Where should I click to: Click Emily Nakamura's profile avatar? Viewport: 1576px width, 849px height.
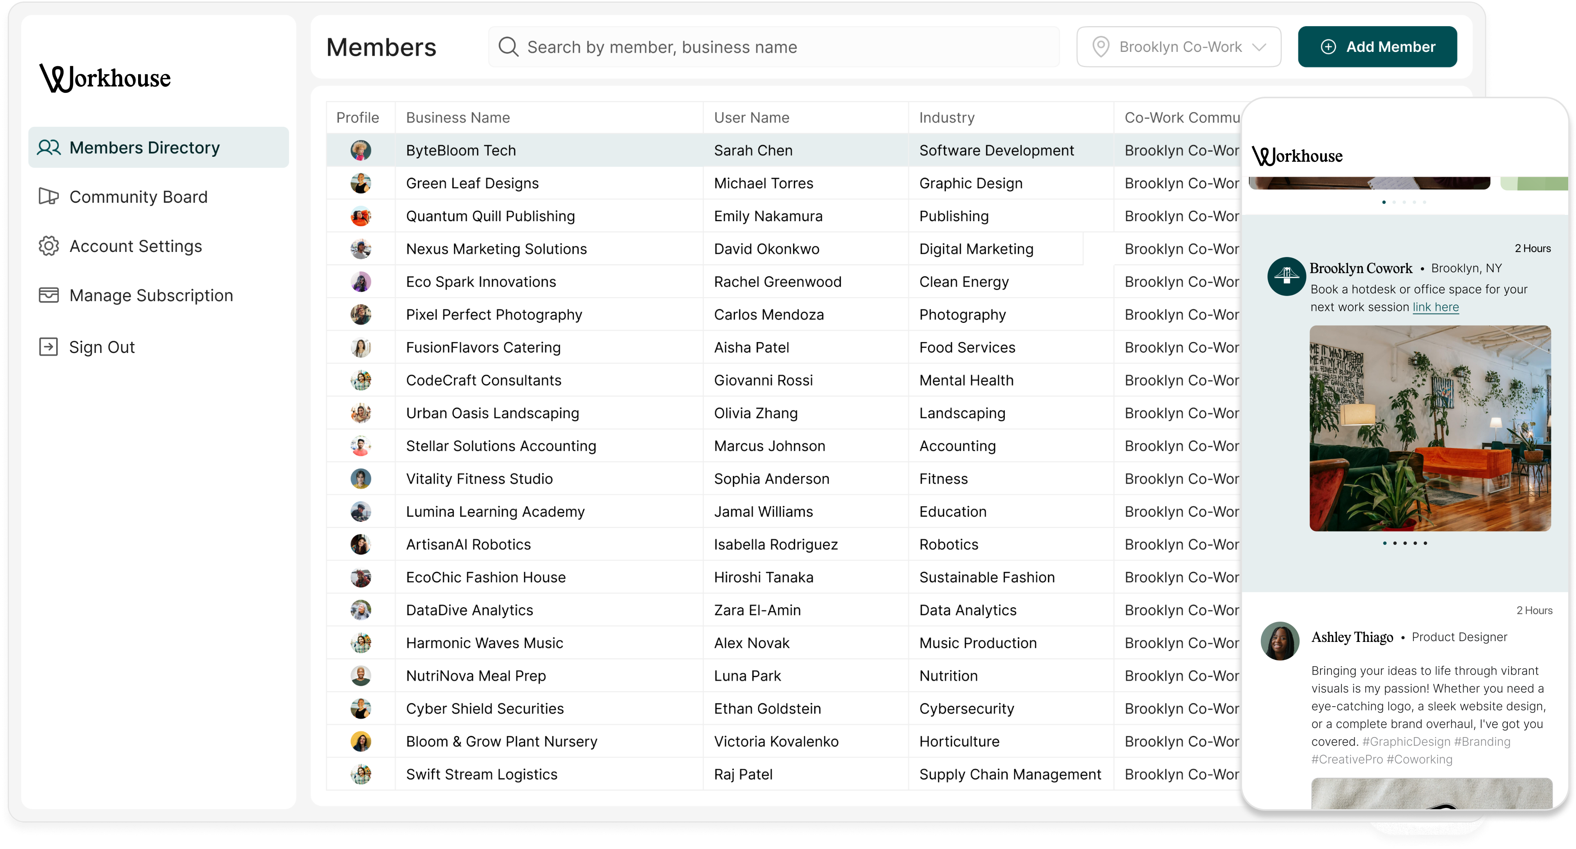tap(361, 216)
